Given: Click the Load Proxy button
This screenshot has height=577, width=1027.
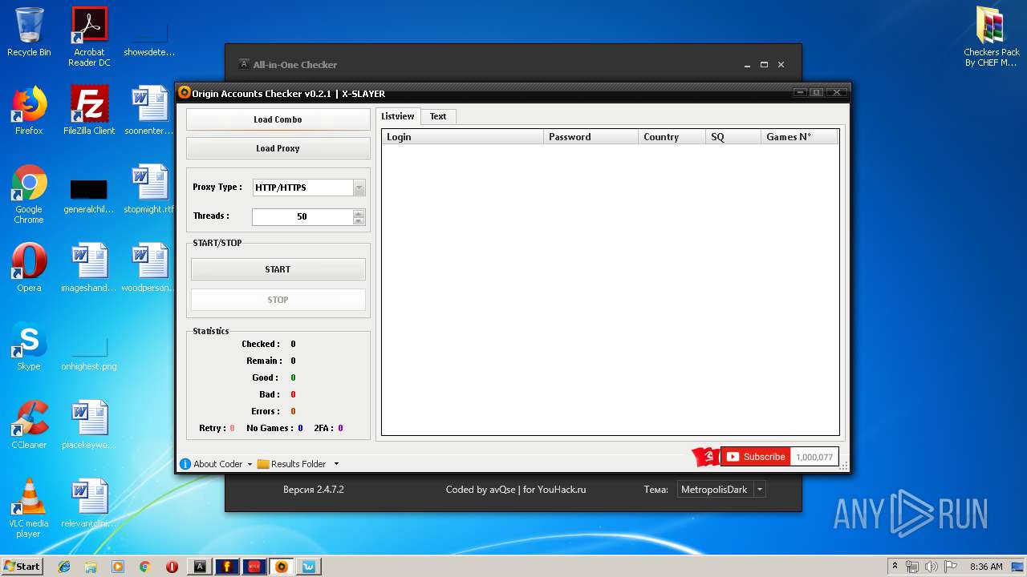Looking at the screenshot, I should (x=278, y=148).
